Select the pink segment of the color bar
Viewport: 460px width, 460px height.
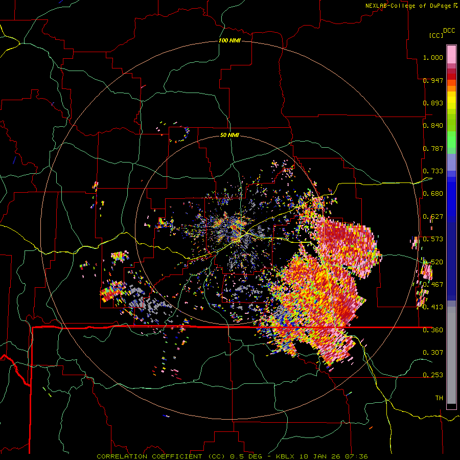tap(451, 54)
